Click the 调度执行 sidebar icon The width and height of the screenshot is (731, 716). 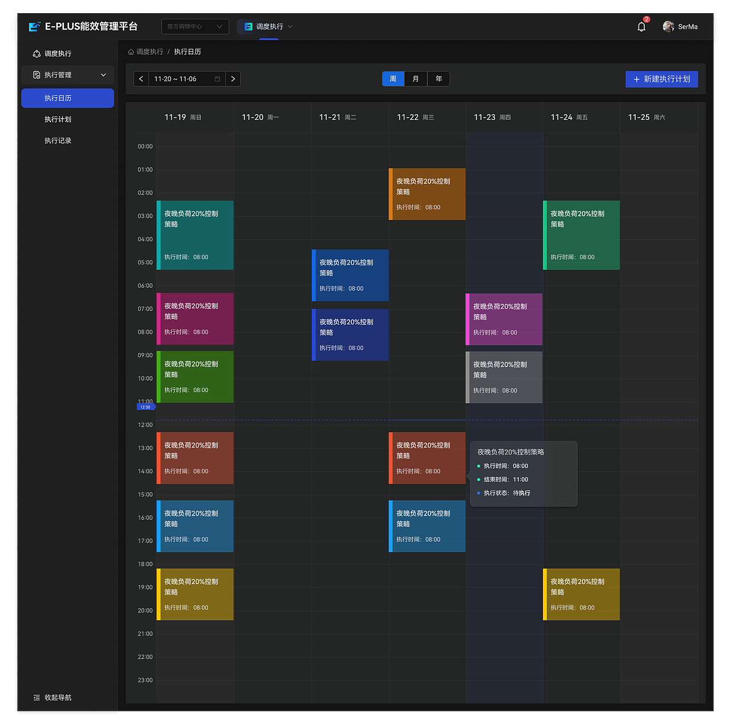point(37,54)
